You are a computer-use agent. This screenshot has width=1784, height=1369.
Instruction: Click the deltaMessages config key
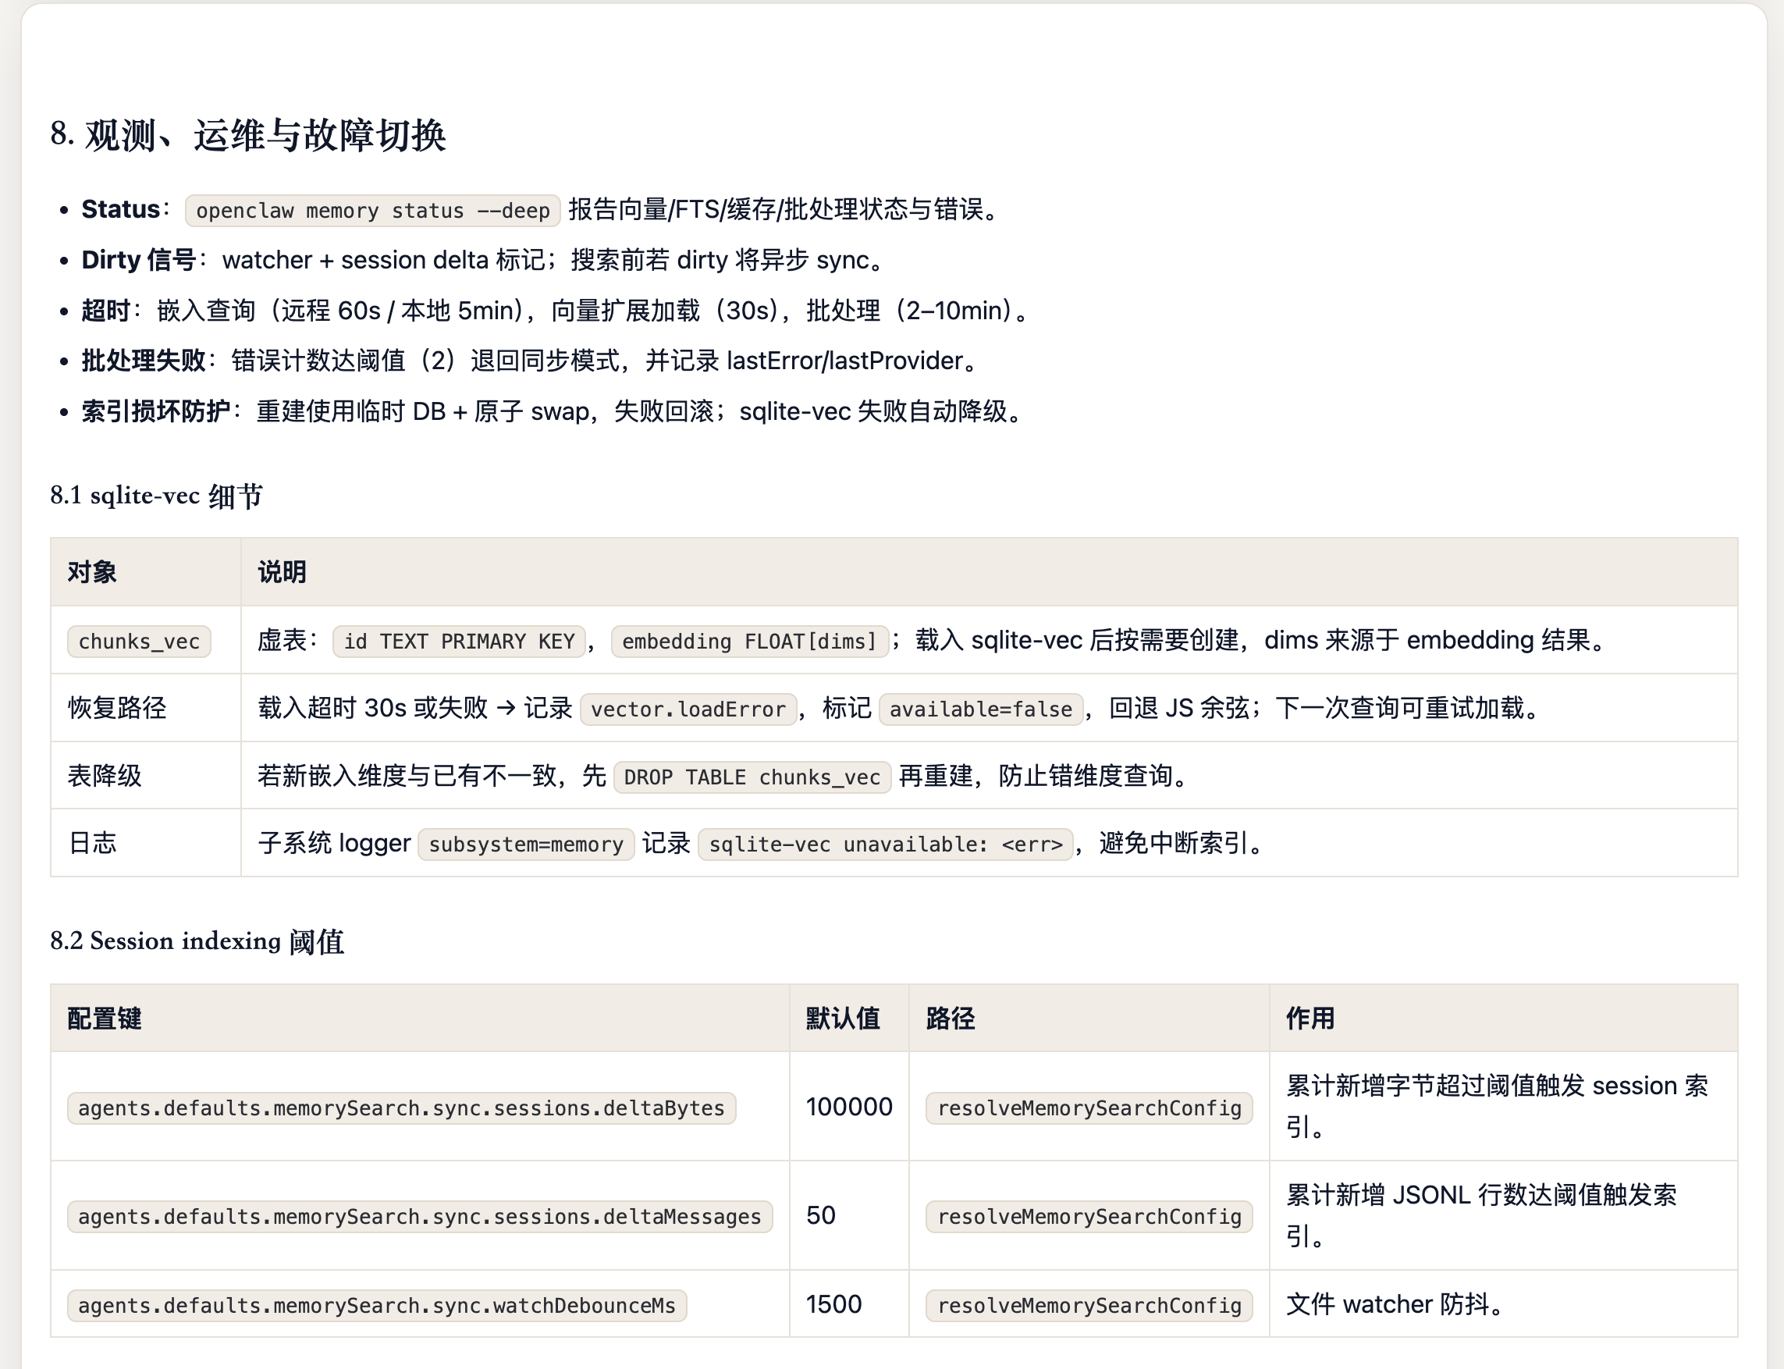point(419,1217)
